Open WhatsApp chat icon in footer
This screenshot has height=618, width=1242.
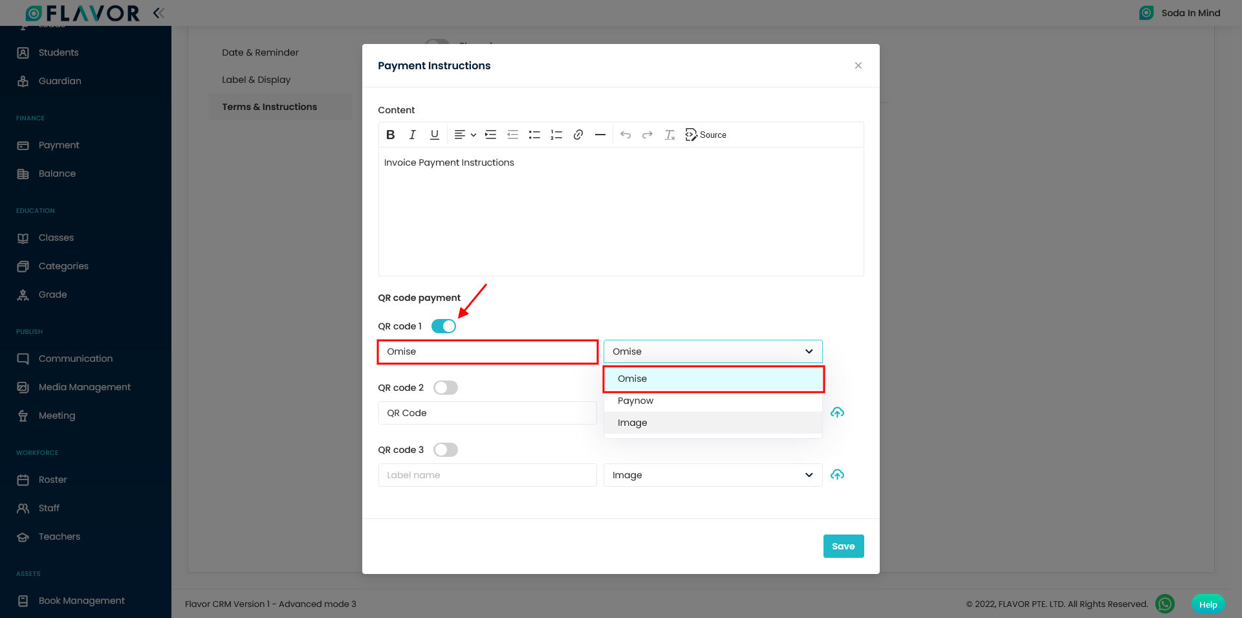pos(1165,604)
